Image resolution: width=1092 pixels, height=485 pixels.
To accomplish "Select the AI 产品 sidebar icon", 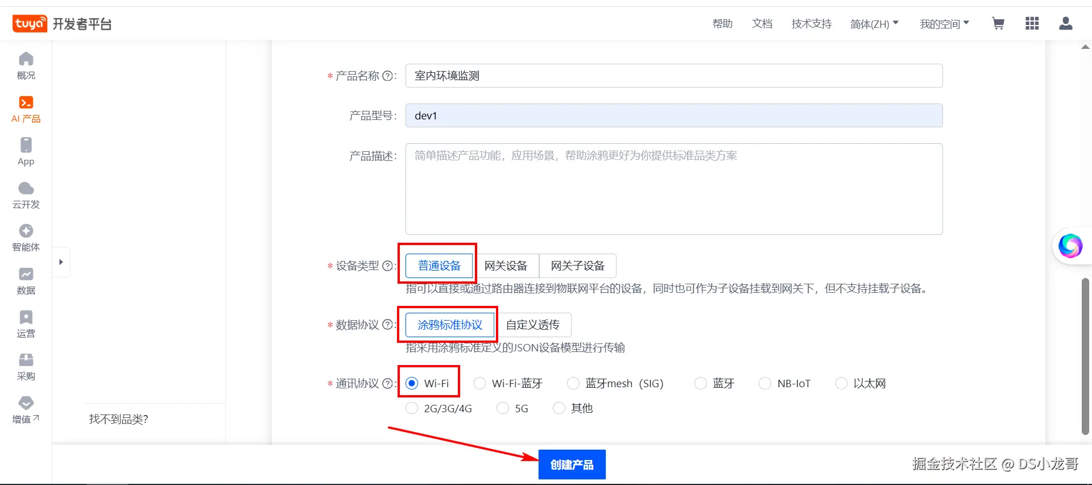I will pos(26,109).
